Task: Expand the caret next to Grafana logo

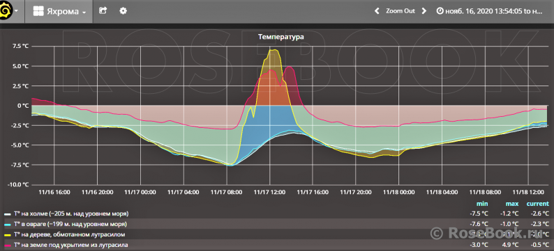Action: (x=17, y=11)
